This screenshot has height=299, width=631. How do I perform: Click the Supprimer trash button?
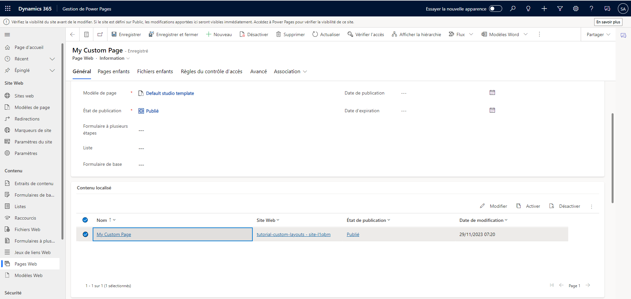tap(290, 34)
